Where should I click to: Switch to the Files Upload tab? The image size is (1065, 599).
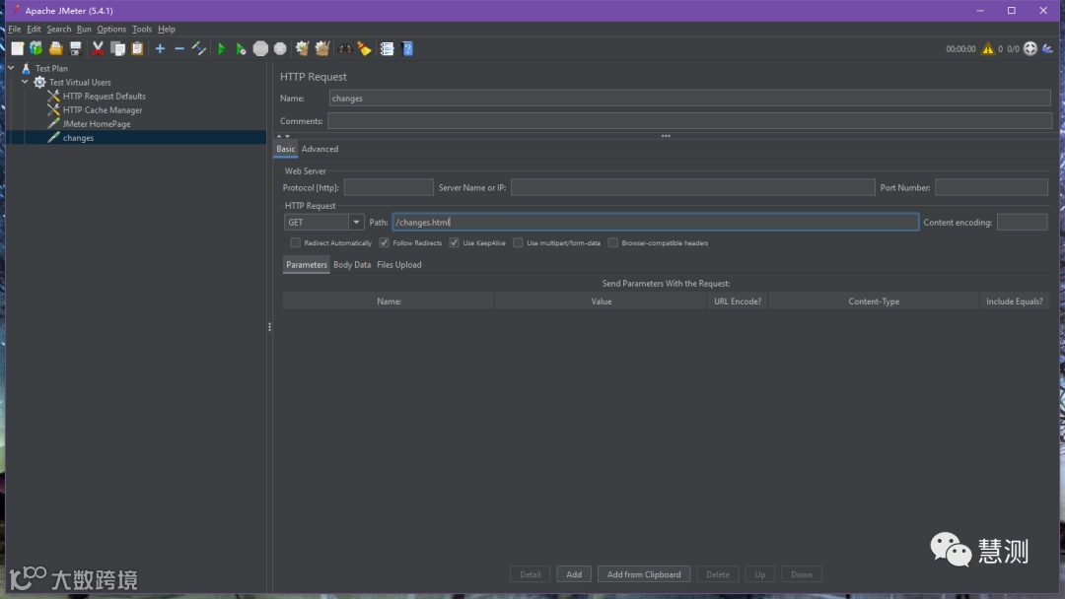point(399,265)
